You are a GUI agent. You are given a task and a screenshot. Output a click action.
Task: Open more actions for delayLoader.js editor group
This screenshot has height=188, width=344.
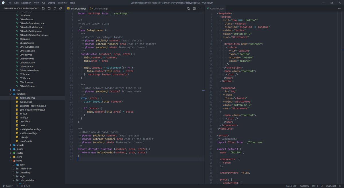tap(200, 9)
